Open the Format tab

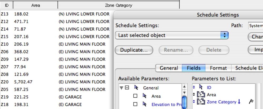pyautogui.click(x=218, y=68)
